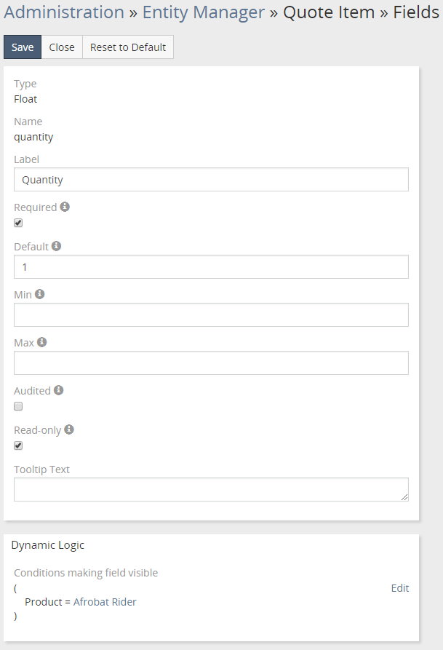
Task: Enable the Audited checkbox
Action: point(18,406)
